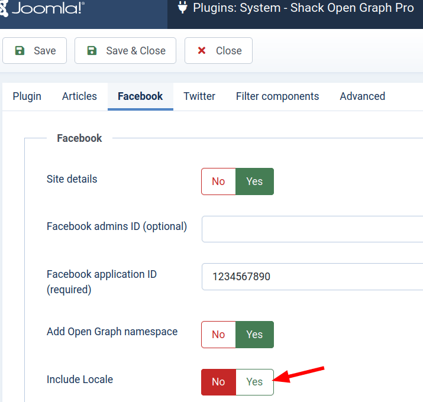Click the Save button label
The image size is (423, 402).
[x=45, y=51]
